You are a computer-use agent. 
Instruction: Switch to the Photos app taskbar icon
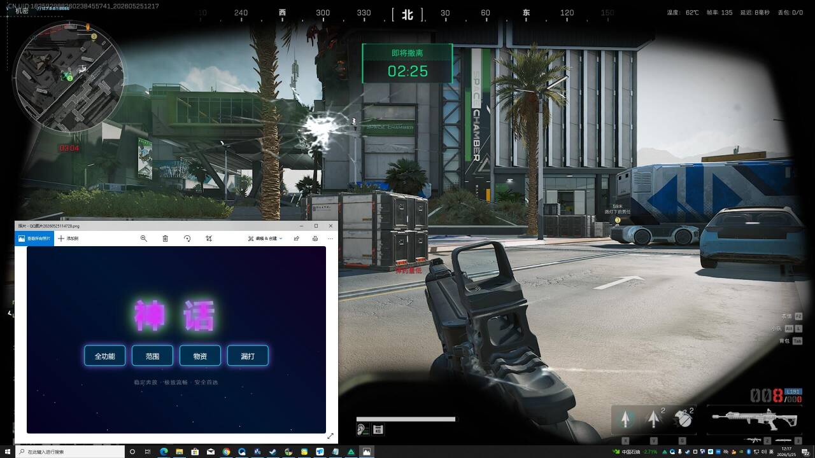click(367, 452)
